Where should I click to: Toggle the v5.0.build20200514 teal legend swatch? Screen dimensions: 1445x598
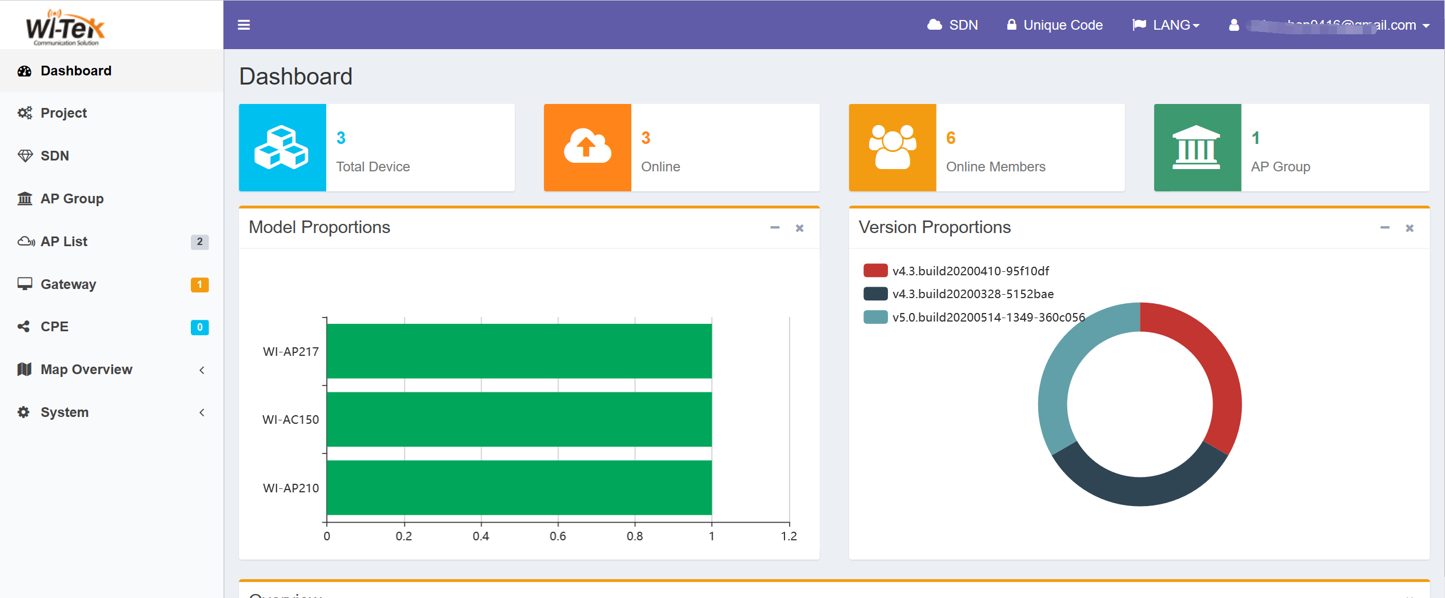pyautogui.click(x=875, y=317)
